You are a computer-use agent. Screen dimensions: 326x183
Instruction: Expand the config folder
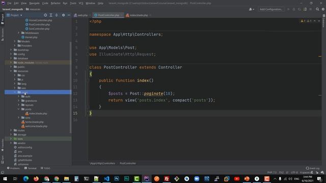click(x=11, y=54)
